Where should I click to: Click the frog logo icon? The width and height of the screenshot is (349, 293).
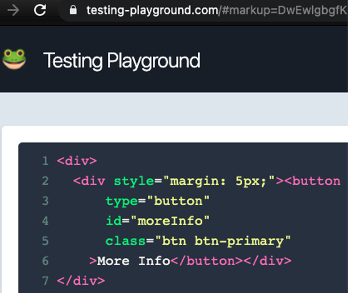[14, 59]
